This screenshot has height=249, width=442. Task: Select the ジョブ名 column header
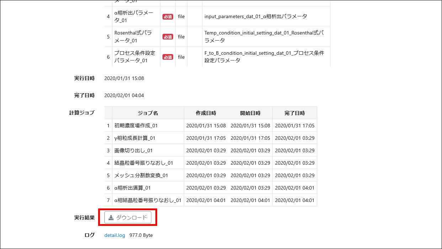(x=148, y=113)
